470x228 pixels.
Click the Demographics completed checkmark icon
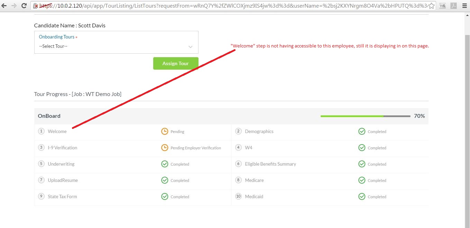click(362, 131)
